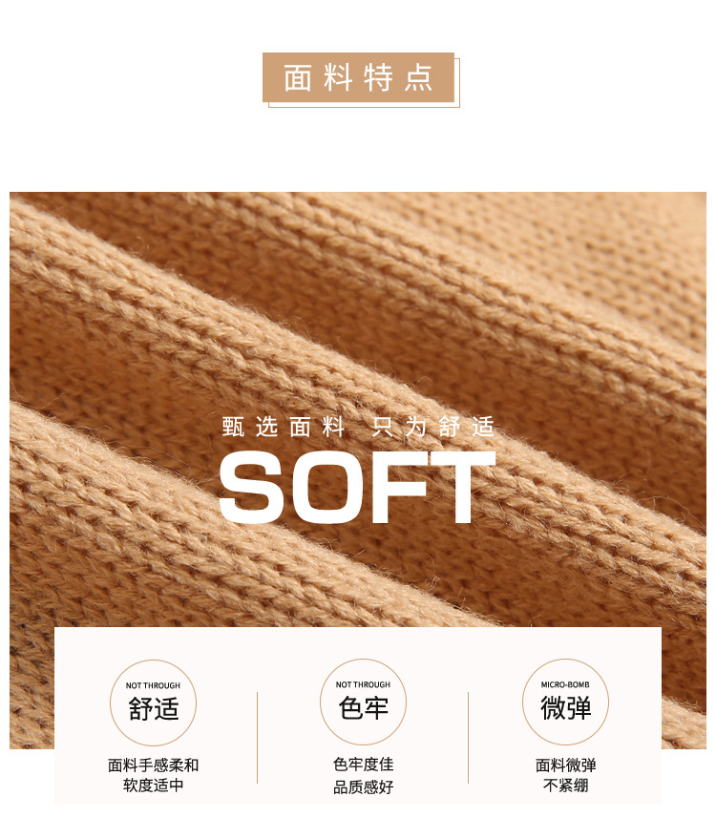Click the large SOFT text
This screenshot has height=839, width=716.
click(x=357, y=488)
